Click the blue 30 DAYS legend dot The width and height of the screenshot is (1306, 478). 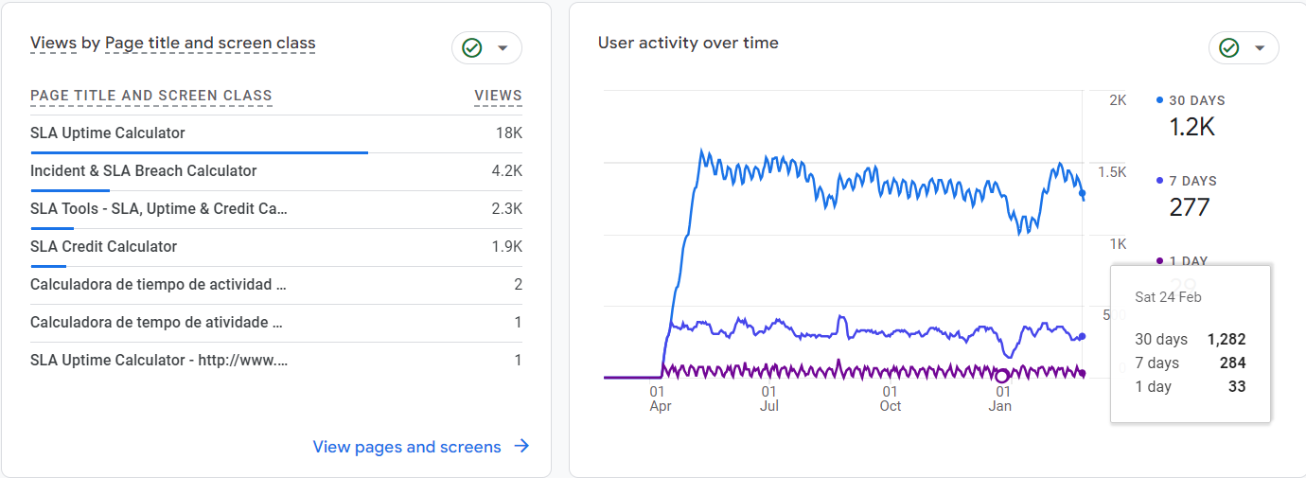pos(1161,100)
